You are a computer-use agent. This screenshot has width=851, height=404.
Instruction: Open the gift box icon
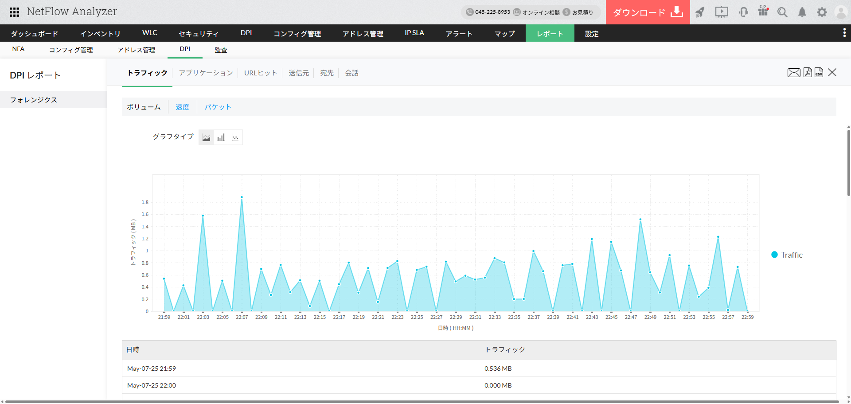tap(763, 11)
